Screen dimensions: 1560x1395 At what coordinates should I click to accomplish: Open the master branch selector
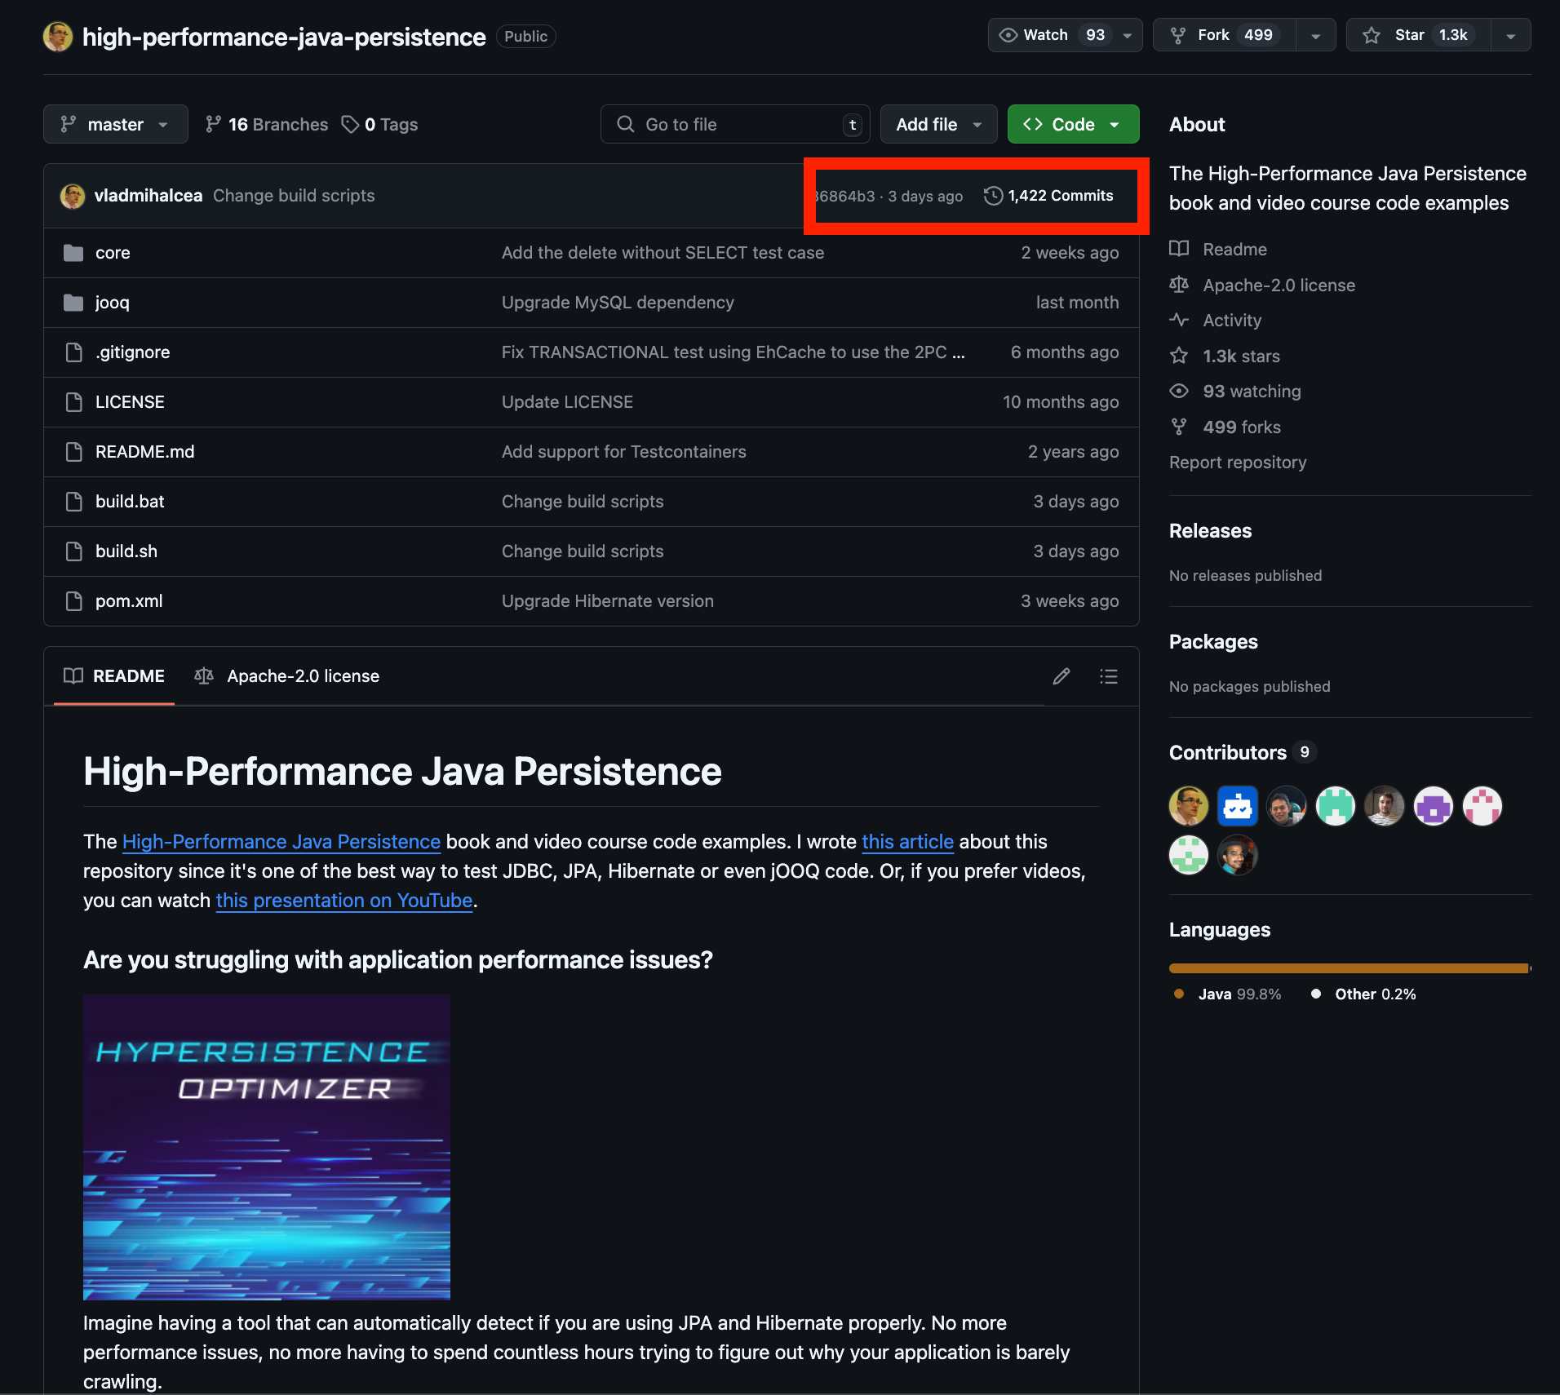(115, 124)
